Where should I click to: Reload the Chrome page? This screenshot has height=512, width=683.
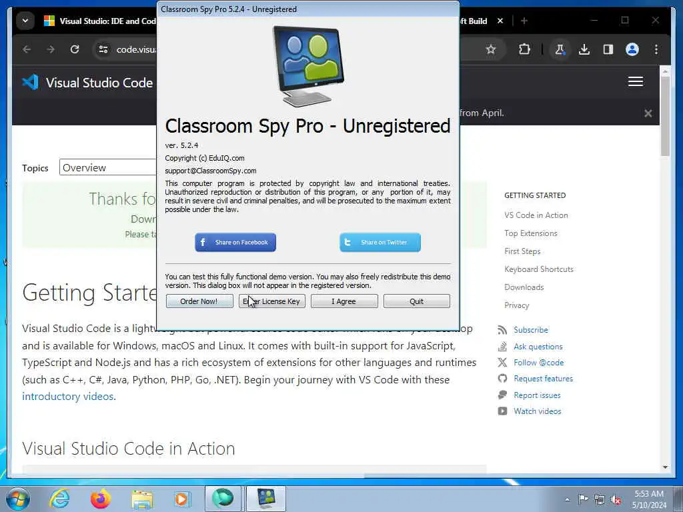[x=75, y=49]
